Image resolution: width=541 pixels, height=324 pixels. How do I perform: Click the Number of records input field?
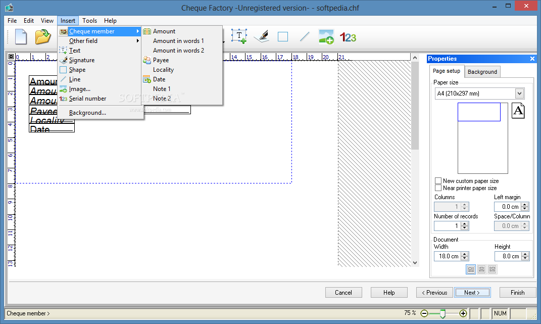point(448,226)
